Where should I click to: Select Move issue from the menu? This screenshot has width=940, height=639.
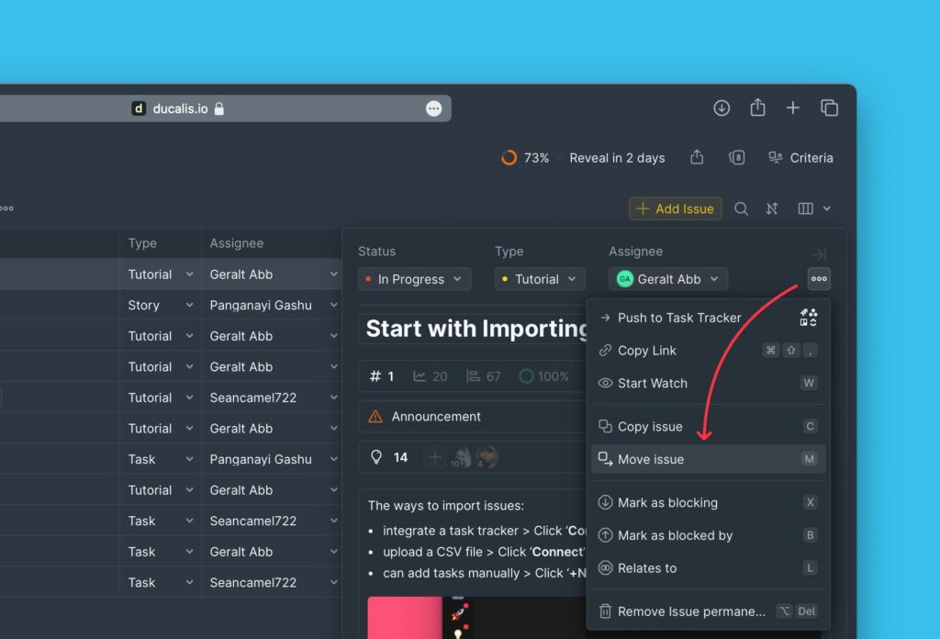click(x=651, y=459)
